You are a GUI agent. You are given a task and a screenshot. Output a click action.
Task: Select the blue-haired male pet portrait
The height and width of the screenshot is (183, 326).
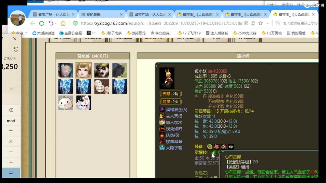pyautogui.click(x=65, y=70)
